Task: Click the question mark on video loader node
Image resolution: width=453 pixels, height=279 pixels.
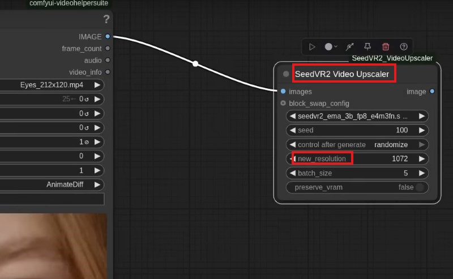Action: coord(106,19)
